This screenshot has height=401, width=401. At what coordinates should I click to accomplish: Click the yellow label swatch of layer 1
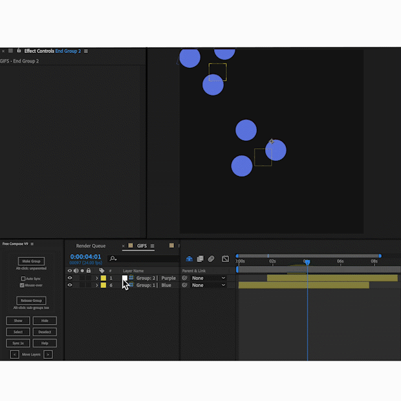(x=103, y=278)
